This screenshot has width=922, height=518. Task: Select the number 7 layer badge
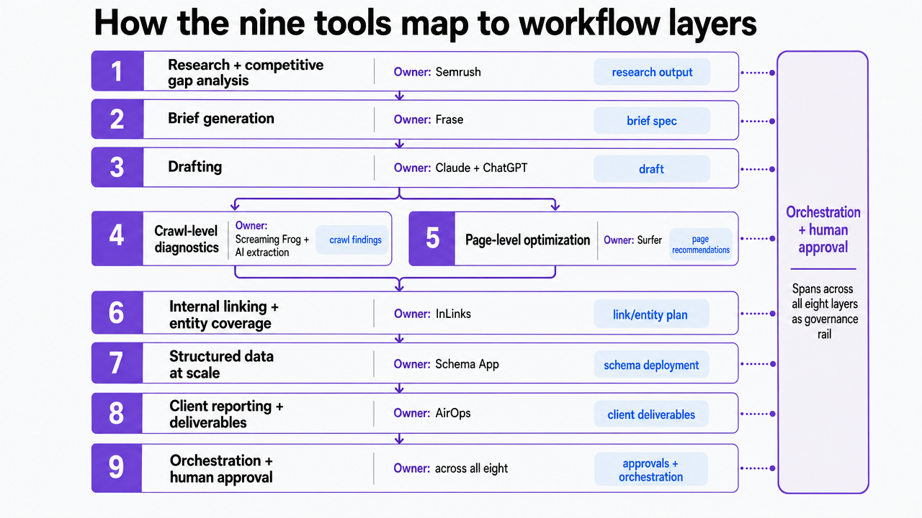[117, 363]
